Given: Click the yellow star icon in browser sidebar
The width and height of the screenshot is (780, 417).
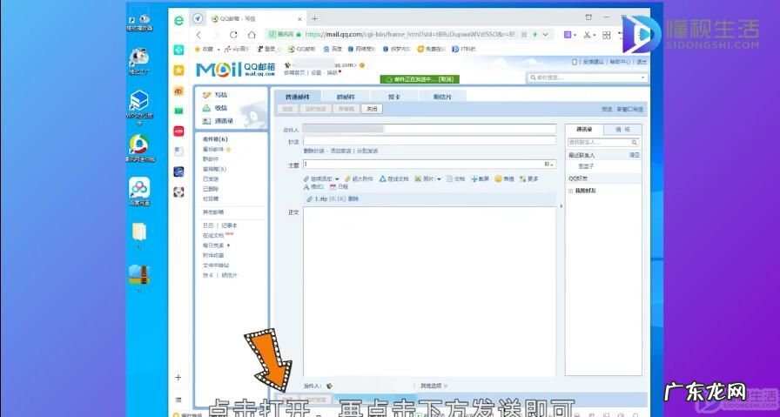Looking at the screenshot, I should (x=178, y=71).
